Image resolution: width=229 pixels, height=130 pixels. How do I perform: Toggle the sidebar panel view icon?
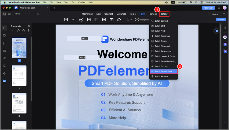tap(4, 14)
